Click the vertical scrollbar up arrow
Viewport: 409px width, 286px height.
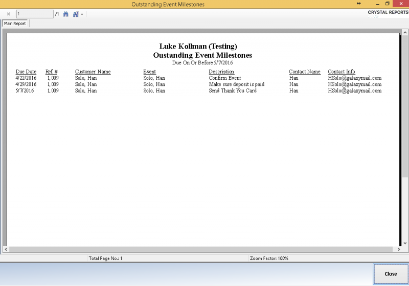[x=405, y=32]
